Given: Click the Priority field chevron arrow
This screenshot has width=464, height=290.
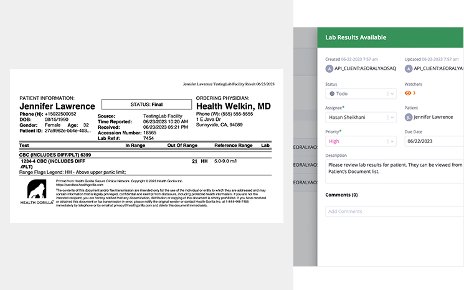Looking at the screenshot, I should 392,141.
